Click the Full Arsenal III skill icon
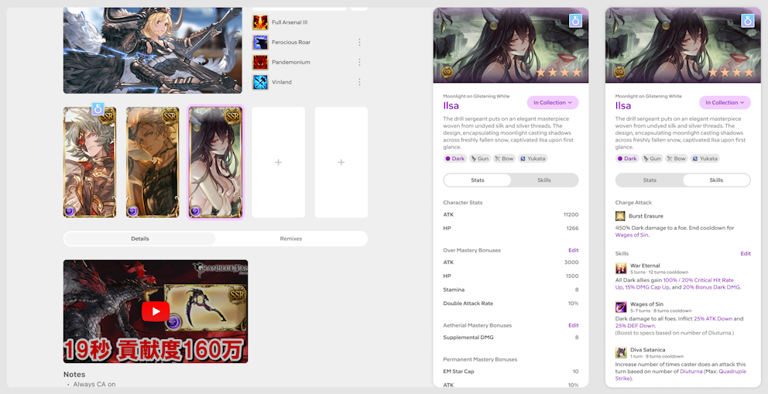Viewport: 768px width, 394px height. point(260,22)
